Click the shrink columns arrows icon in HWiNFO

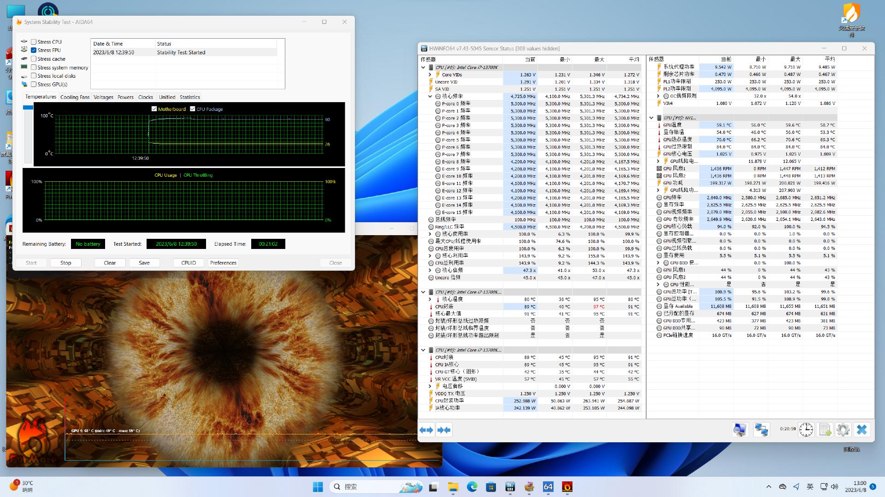(x=444, y=430)
